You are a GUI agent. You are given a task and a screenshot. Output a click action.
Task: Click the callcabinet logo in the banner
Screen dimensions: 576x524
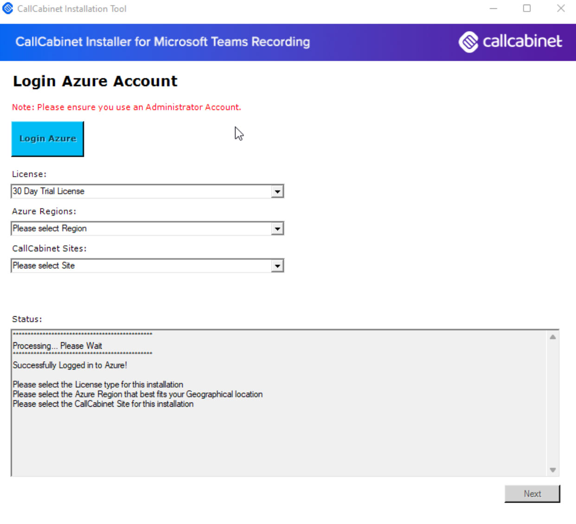pyautogui.click(x=510, y=42)
